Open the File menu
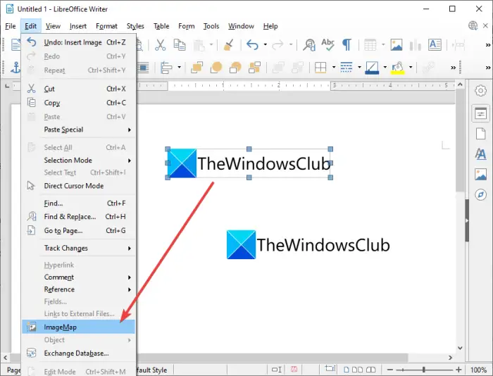 point(11,26)
